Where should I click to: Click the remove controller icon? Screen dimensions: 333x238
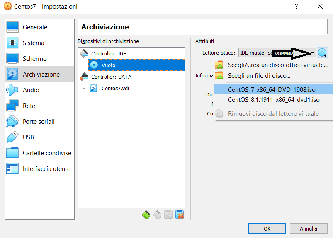click(x=157, y=215)
